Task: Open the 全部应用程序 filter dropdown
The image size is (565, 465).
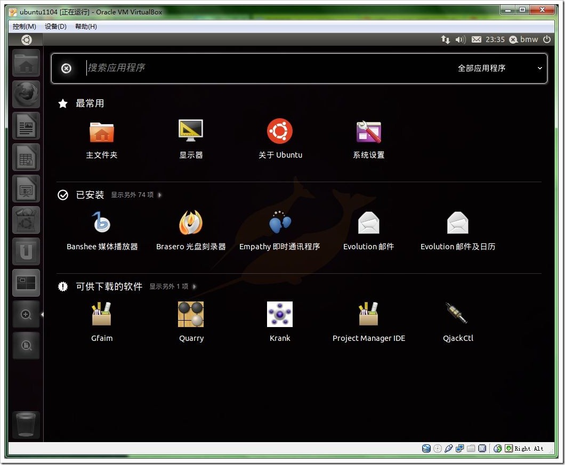Action: point(500,68)
